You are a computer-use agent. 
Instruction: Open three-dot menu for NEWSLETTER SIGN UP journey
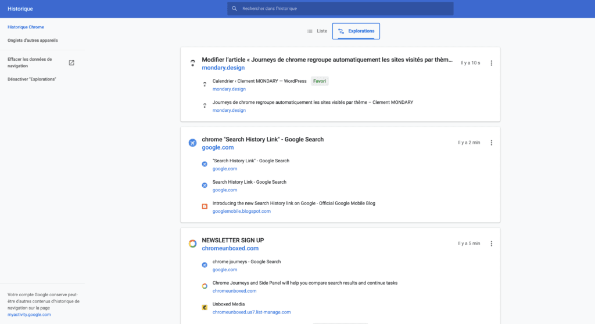[492, 244]
